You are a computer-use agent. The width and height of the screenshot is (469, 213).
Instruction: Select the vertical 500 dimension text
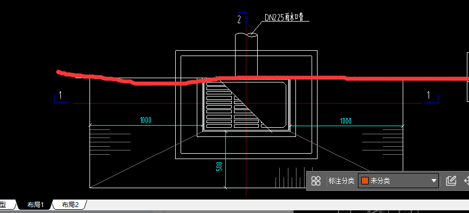[219, 167]
